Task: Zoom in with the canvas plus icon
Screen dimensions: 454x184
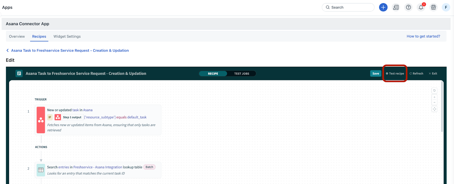Action: point(434,97)
